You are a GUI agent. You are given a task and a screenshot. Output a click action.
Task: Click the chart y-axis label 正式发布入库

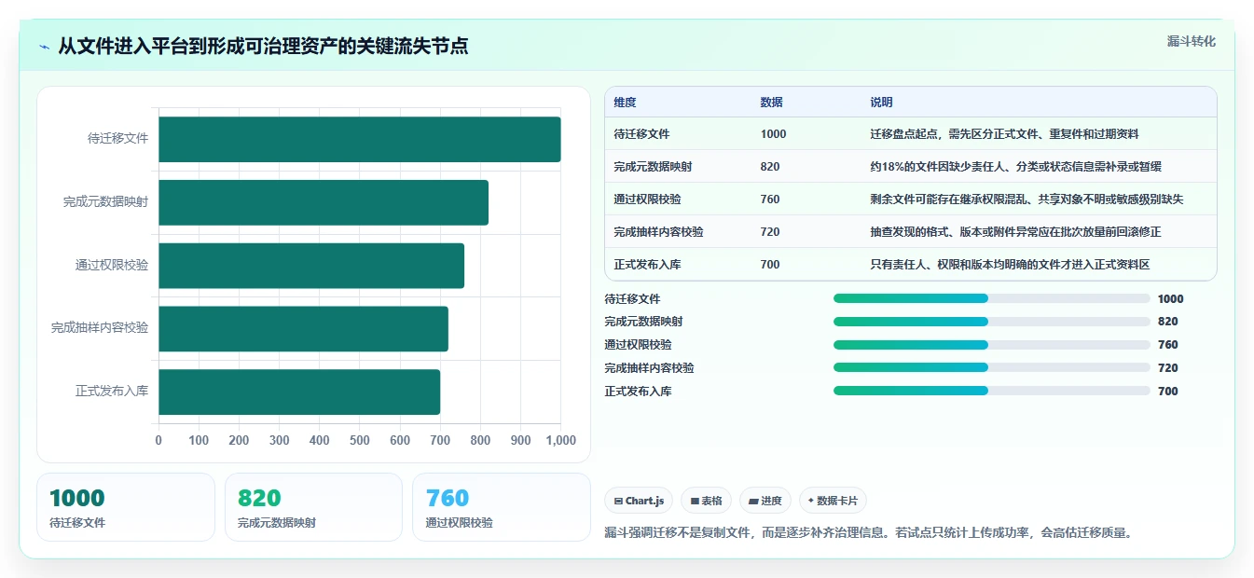[112, 392]
